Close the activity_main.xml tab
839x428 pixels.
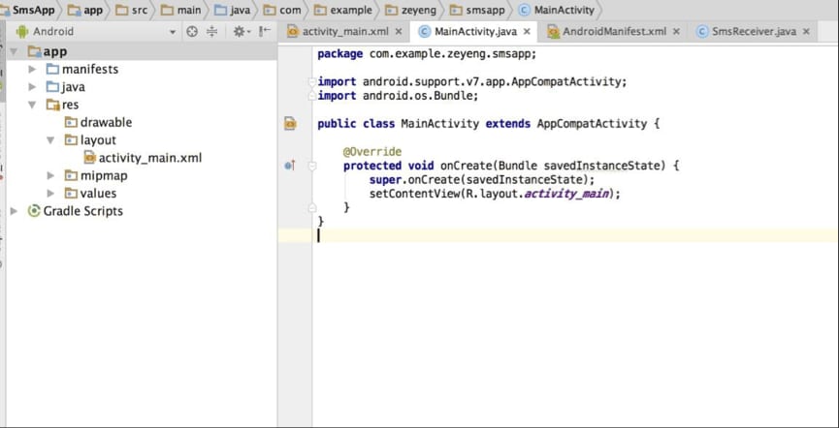(398, 32)
